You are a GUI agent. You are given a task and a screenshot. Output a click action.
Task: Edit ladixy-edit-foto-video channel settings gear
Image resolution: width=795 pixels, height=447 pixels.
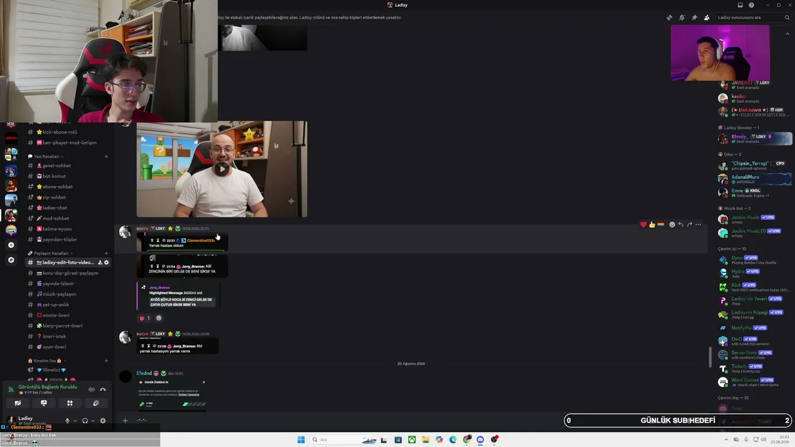(106, 263)
